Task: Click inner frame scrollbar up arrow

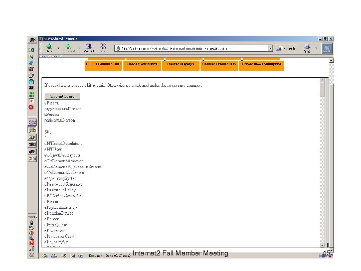Action: tap(322, 80)
